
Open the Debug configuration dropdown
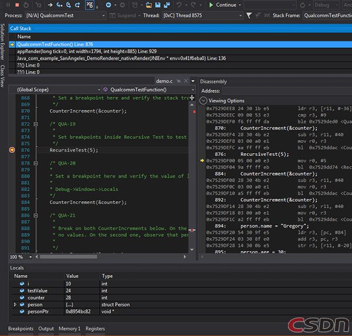click(326, 5)
